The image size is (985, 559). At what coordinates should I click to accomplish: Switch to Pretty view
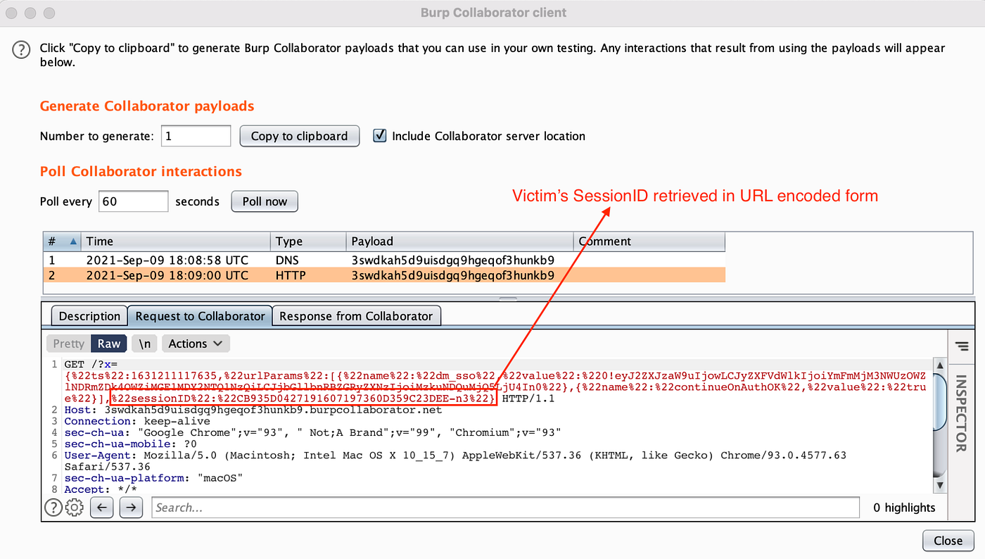[x=68, y=344]
